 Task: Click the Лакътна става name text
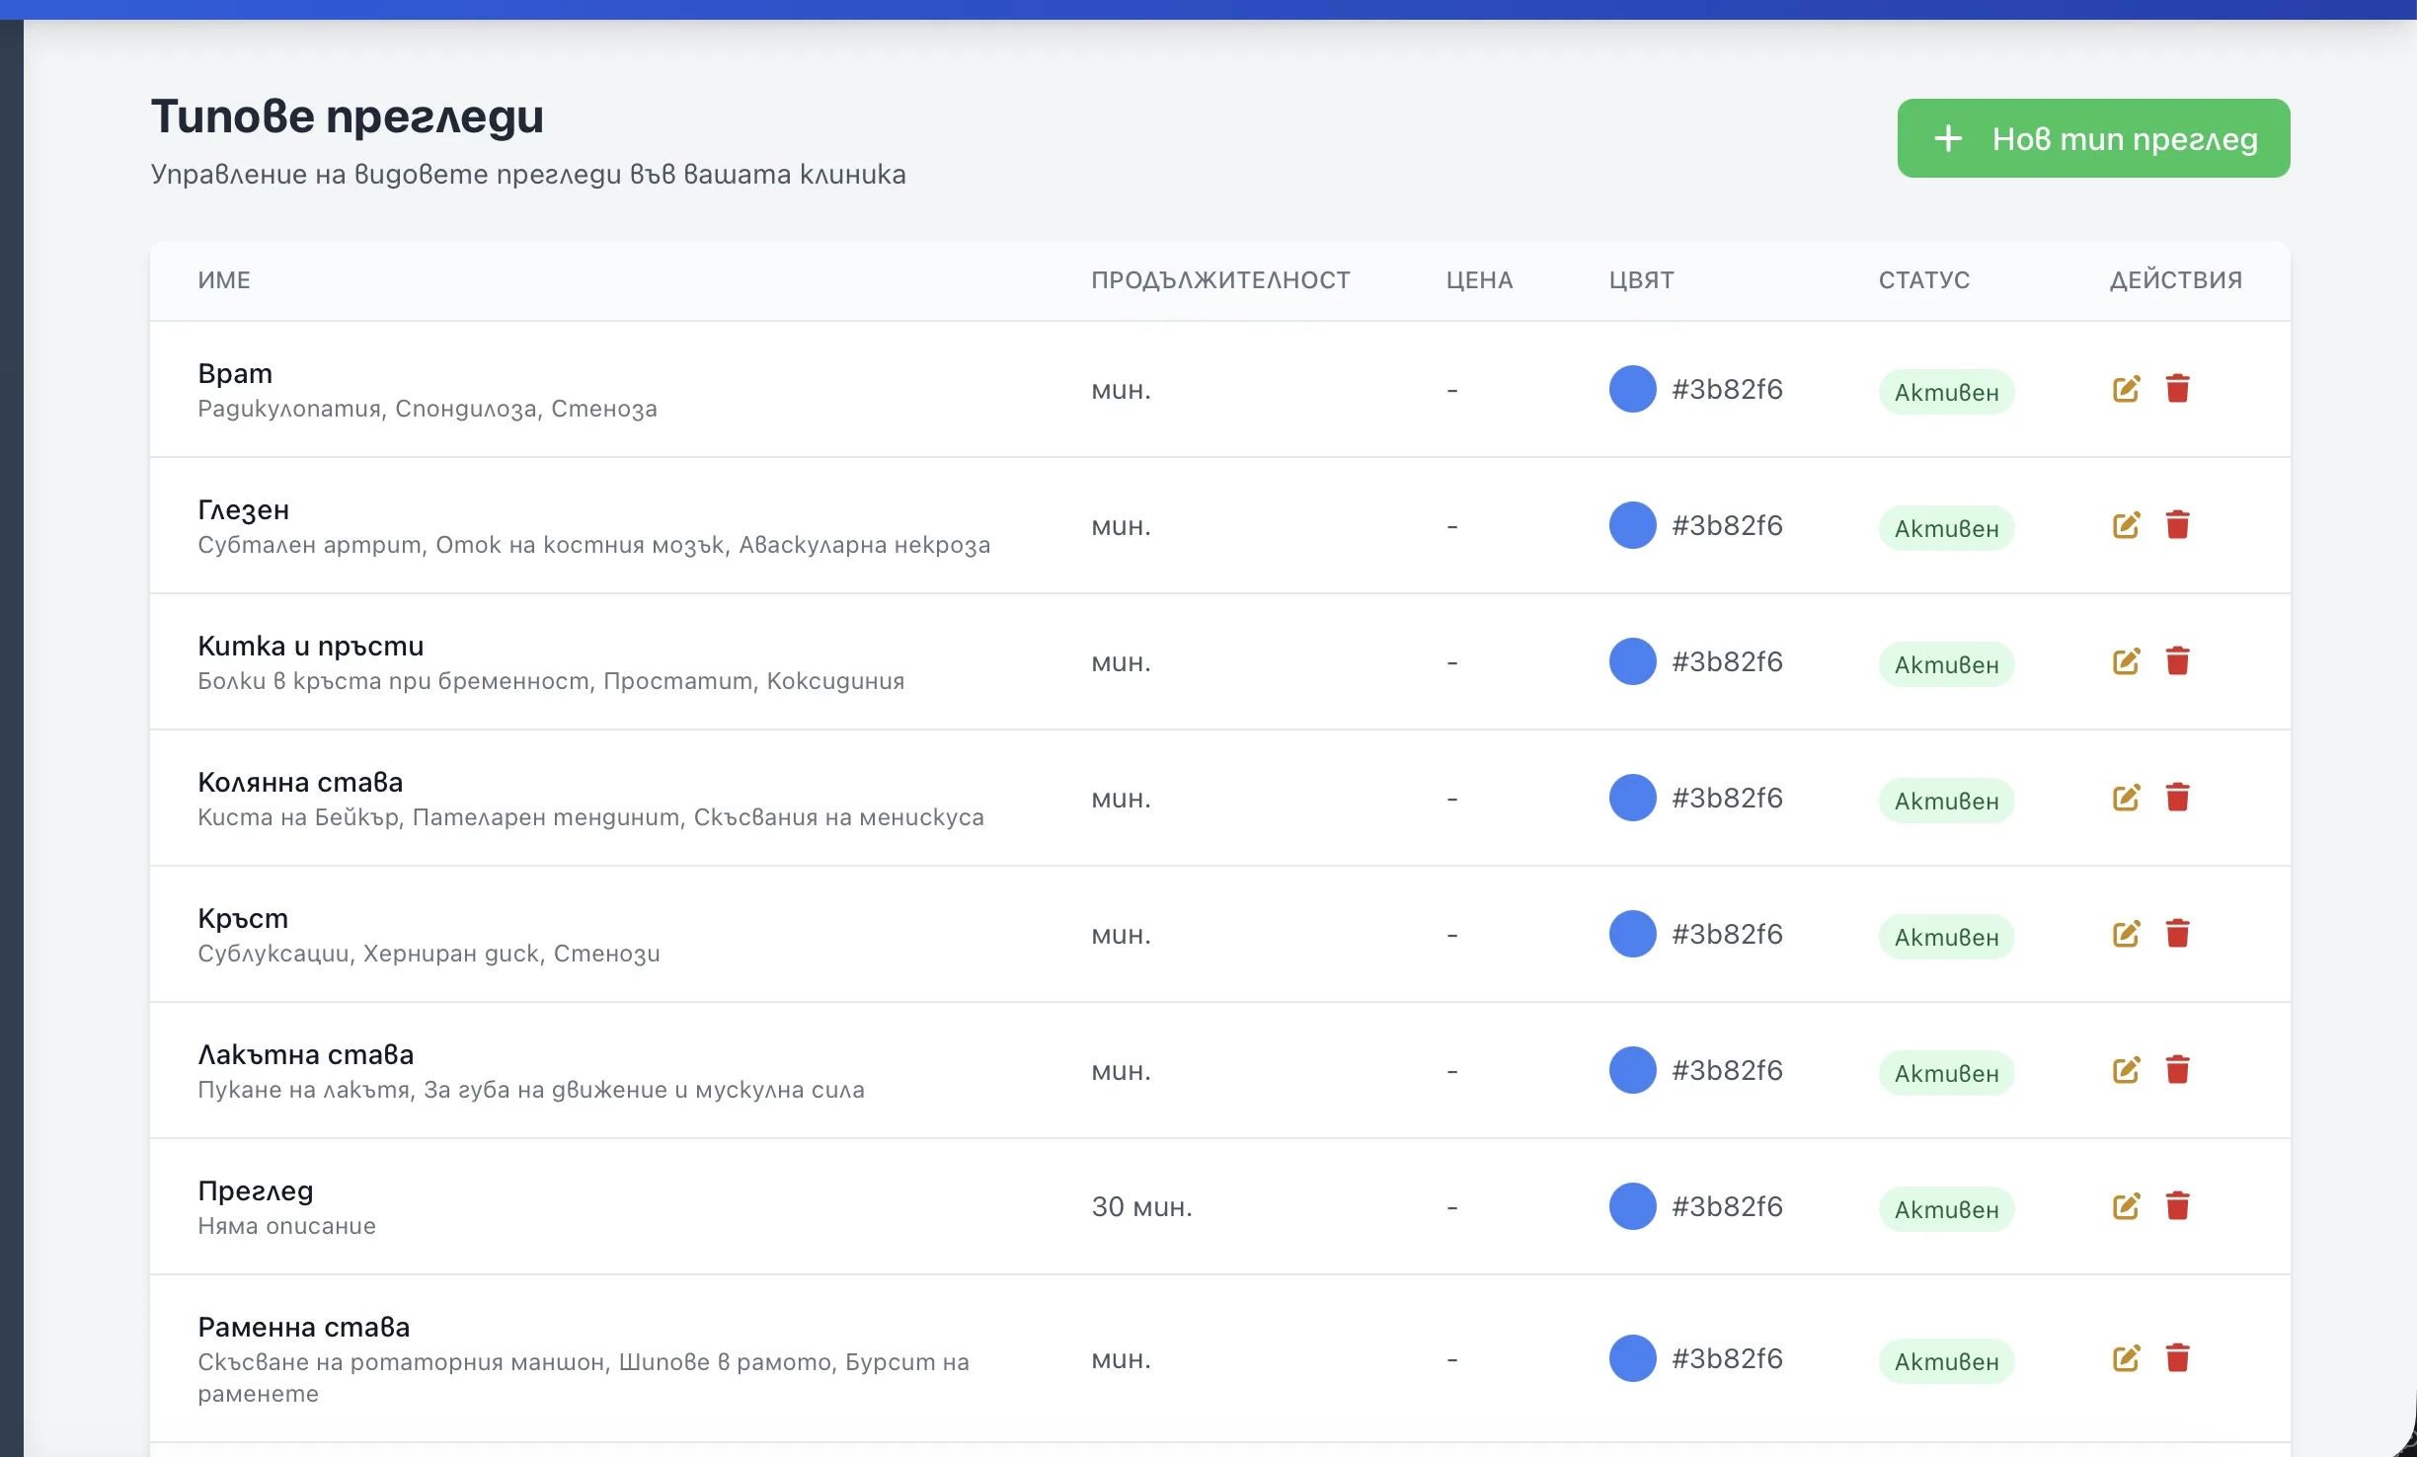(x=305, y=1054)
